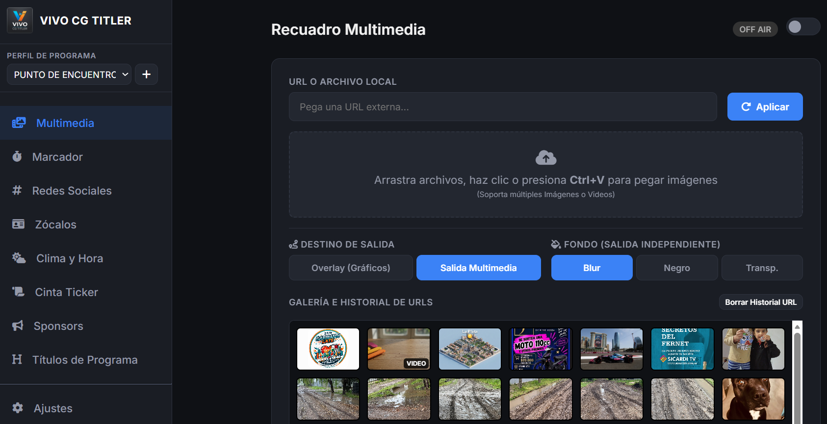Open Cinta Ticker section
This screenshot has width=827, height=424.
(86, 292)
